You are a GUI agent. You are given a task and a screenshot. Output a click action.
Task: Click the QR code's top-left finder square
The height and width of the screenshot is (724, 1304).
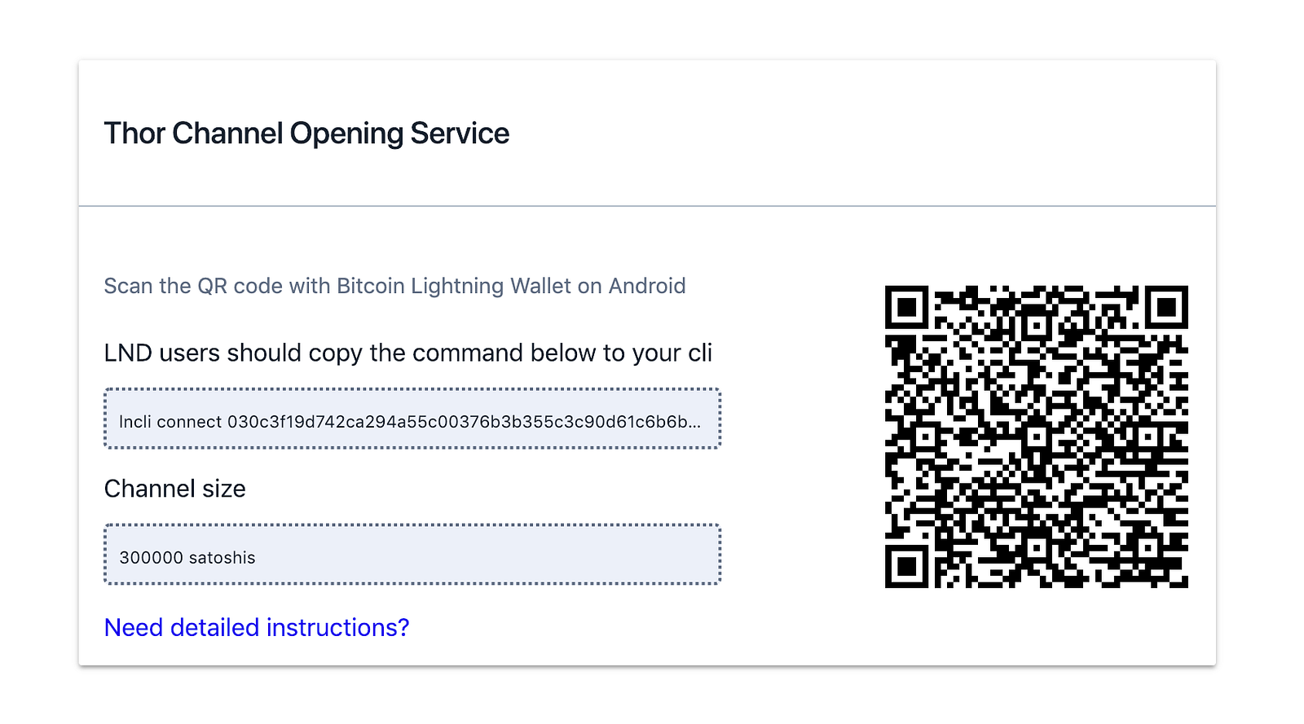(906, 307)
